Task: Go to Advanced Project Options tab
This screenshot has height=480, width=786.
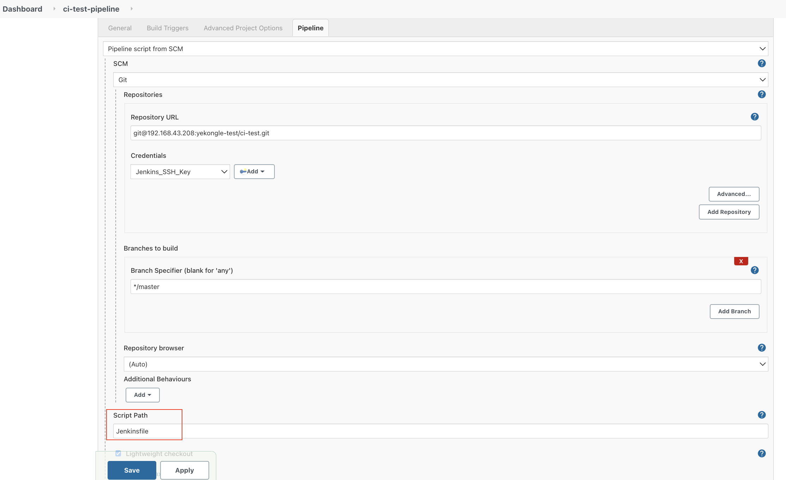Action: click(x=243, y=28)
